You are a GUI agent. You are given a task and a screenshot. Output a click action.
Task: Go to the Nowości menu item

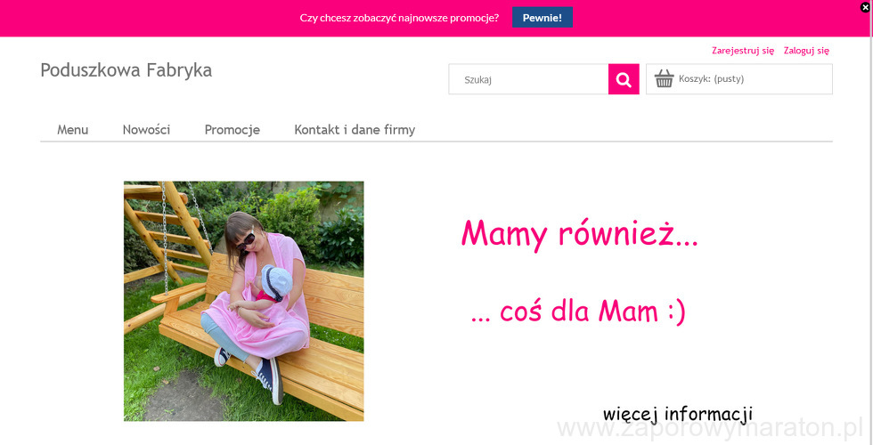pyautogui.click(x=146, y=130)
